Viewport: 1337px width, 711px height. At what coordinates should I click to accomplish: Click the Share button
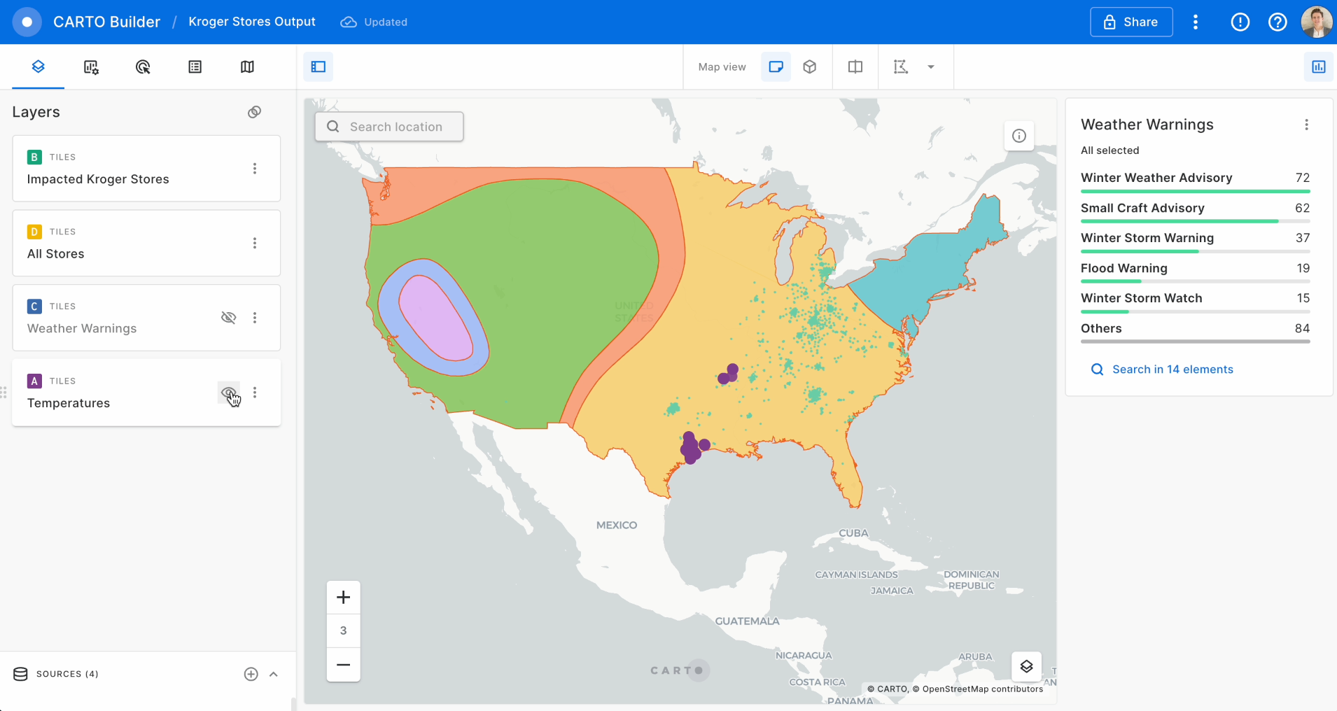point(1131,22)
